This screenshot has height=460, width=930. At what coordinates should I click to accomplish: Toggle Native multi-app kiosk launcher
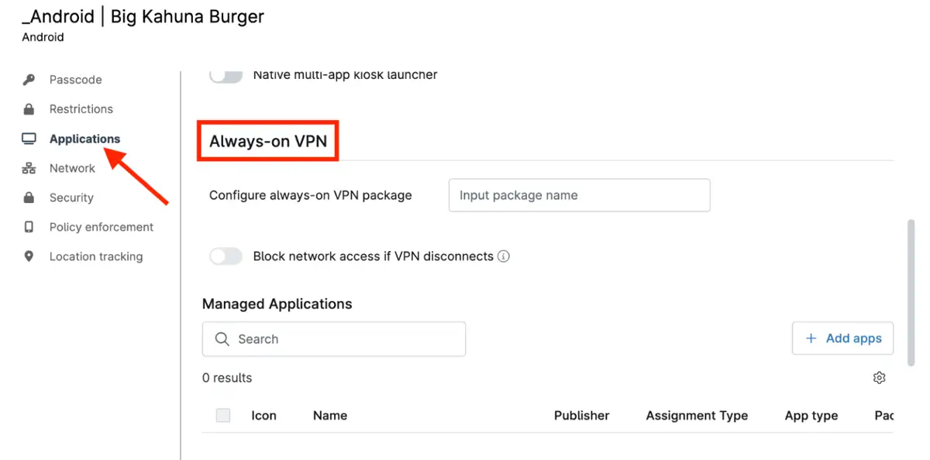226,75
